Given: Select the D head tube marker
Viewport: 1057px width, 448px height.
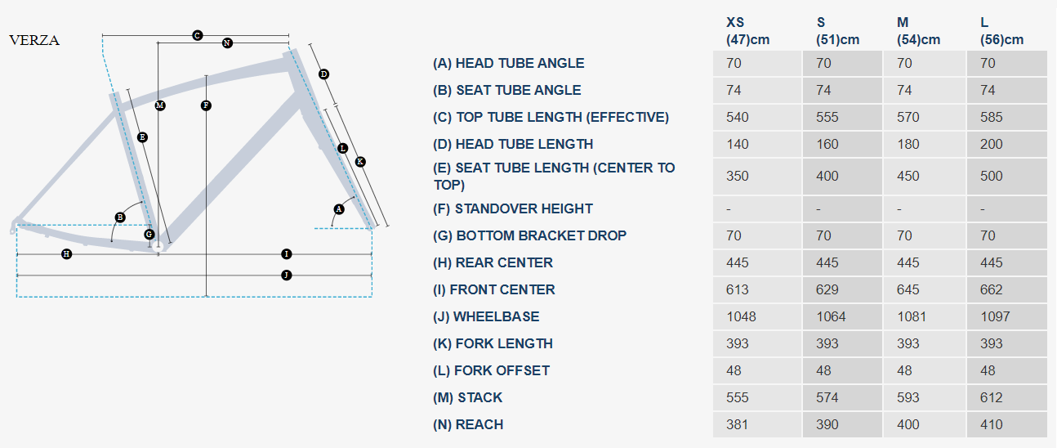Looking at the screenshot, I should pos(323,74).
